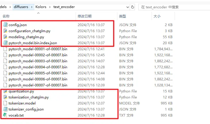Select the tokenizer_config.json file icon
Viewport: 210px width, 124px height.
pyautogui.click(x=5, y=109)
